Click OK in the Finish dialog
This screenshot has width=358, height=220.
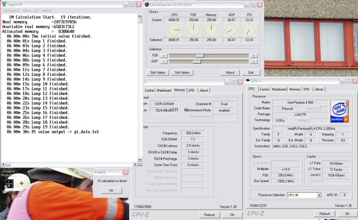click(x=111, y=191)
